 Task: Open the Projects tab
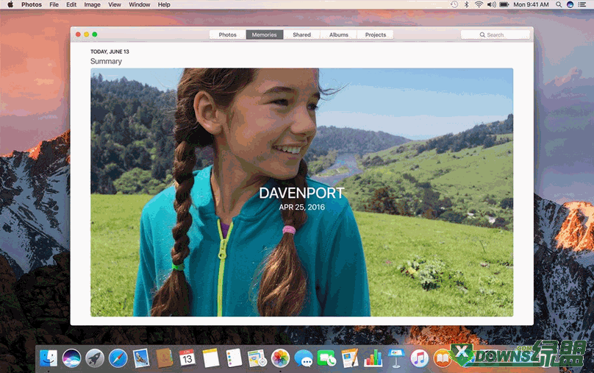(x=376, y=35)
